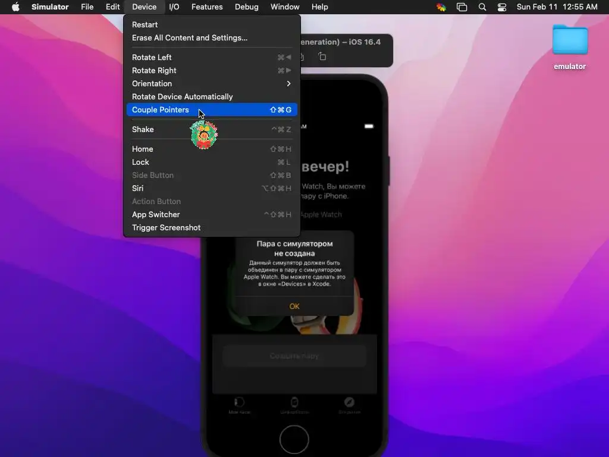The image size is (609, 457).
Task: Toggle Rotate Device Automatically
Action: click(212, 97)
